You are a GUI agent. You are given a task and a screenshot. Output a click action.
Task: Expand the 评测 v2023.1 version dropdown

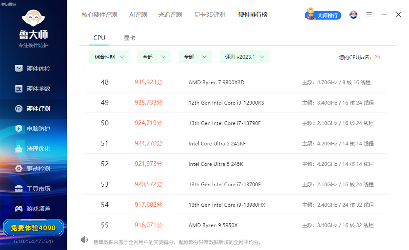[245, 57]
